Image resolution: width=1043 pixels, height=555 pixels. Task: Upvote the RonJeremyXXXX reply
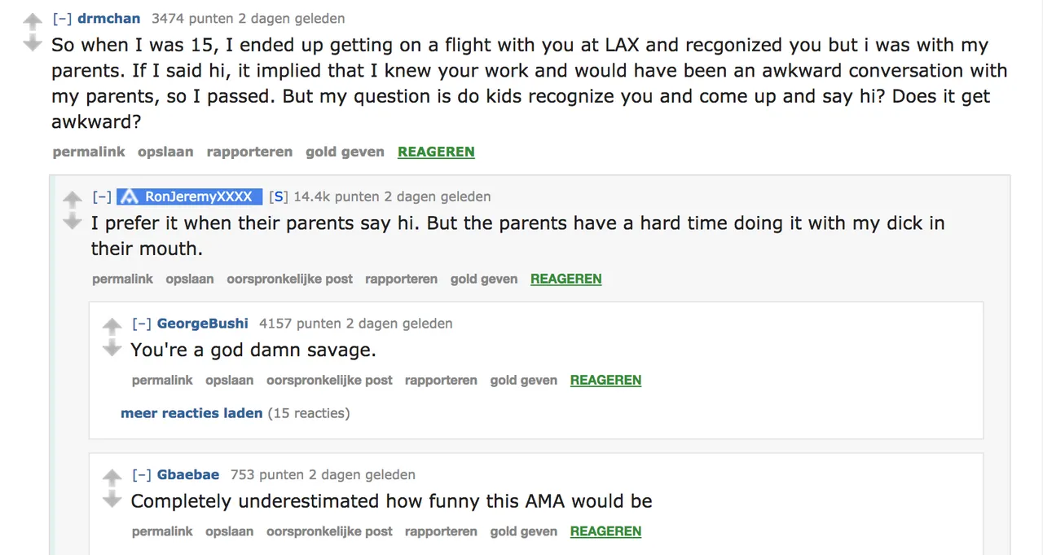point(73,199)
